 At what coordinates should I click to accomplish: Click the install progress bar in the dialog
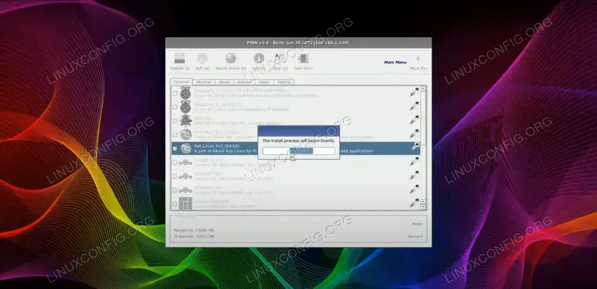click(x=298, y=150)
